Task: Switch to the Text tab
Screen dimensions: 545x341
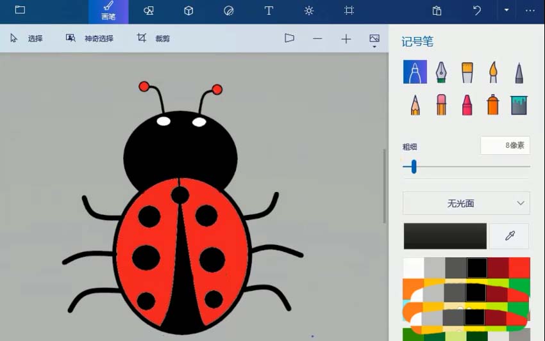Action: click(x=269, y=11)
